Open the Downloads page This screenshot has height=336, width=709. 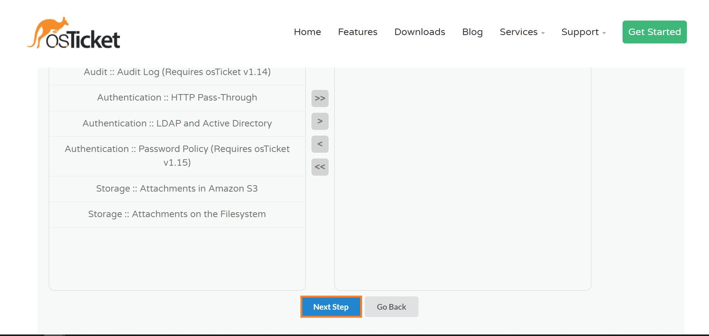pos(420,32)
